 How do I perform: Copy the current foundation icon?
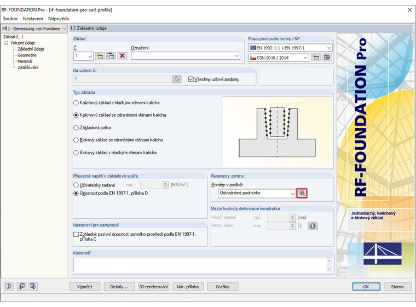[x=111, y=56]
